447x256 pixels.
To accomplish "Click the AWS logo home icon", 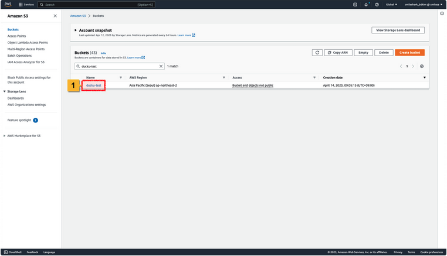I will 8,4.
